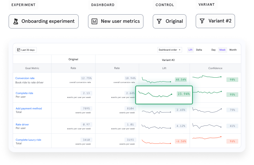Click the 4.12% lift badge
Screen dimensions: 254x165
[181, 126]
